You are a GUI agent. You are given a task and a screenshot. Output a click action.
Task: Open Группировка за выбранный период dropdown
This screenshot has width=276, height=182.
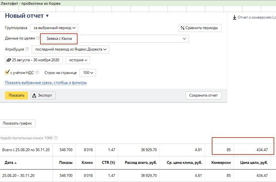54,28
